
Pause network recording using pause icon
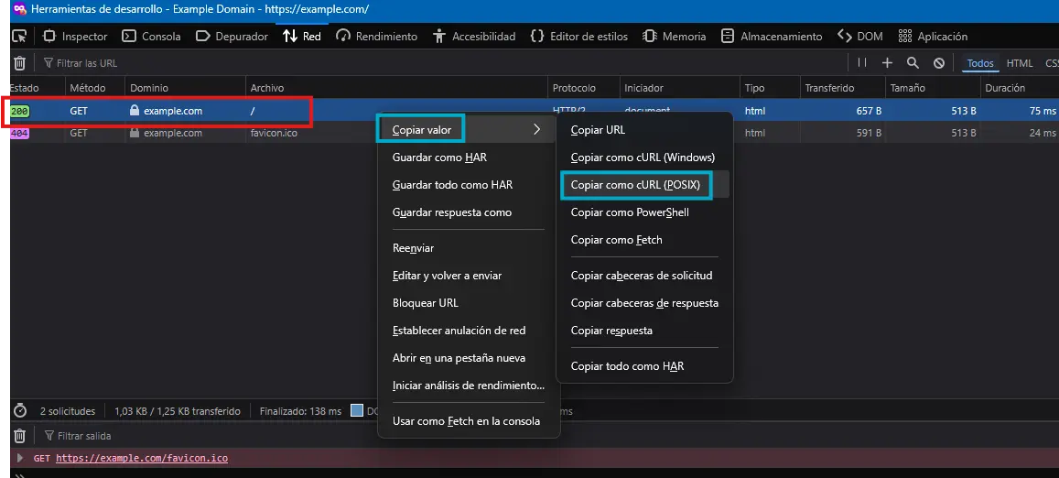coord(861,63)
